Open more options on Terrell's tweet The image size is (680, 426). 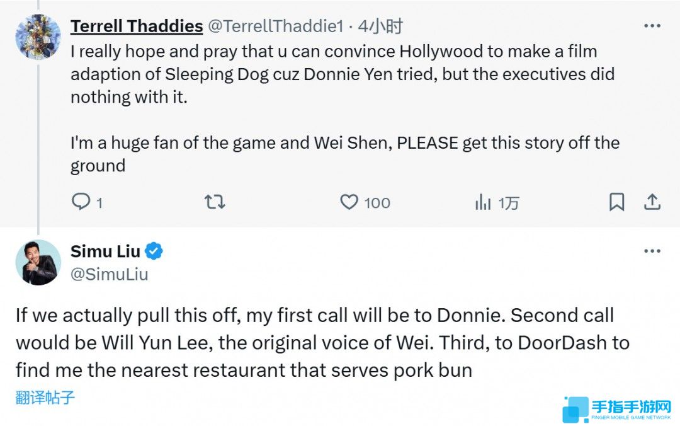(652, 26)
